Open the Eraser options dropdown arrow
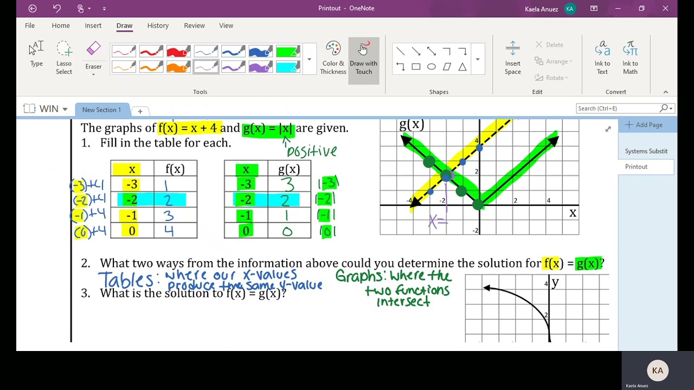 pos(93,74)
